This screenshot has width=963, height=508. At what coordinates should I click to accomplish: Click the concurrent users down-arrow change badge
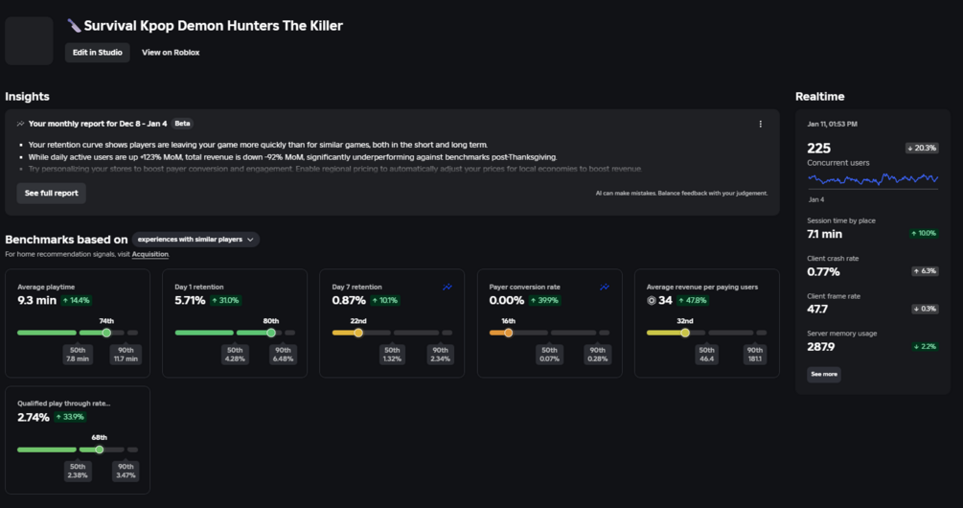pyautogui.click(x=922, y=148)
